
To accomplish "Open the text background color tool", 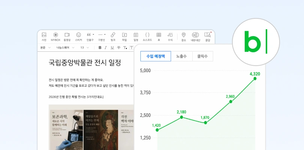I will tap(131, 48).
